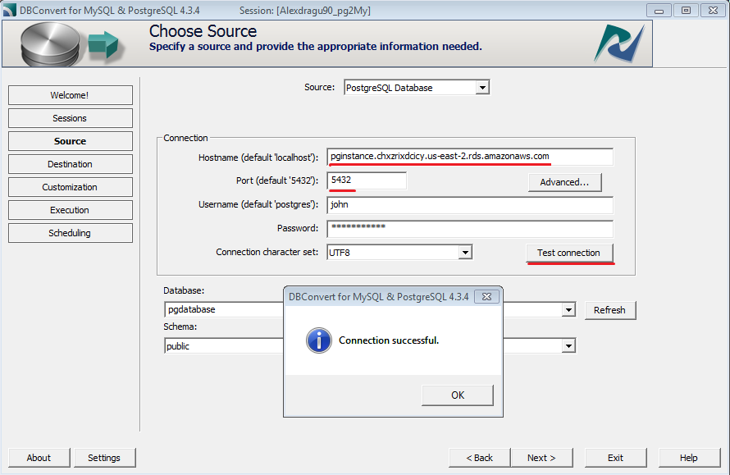Click the app icon in title bar

click(9, 10)
